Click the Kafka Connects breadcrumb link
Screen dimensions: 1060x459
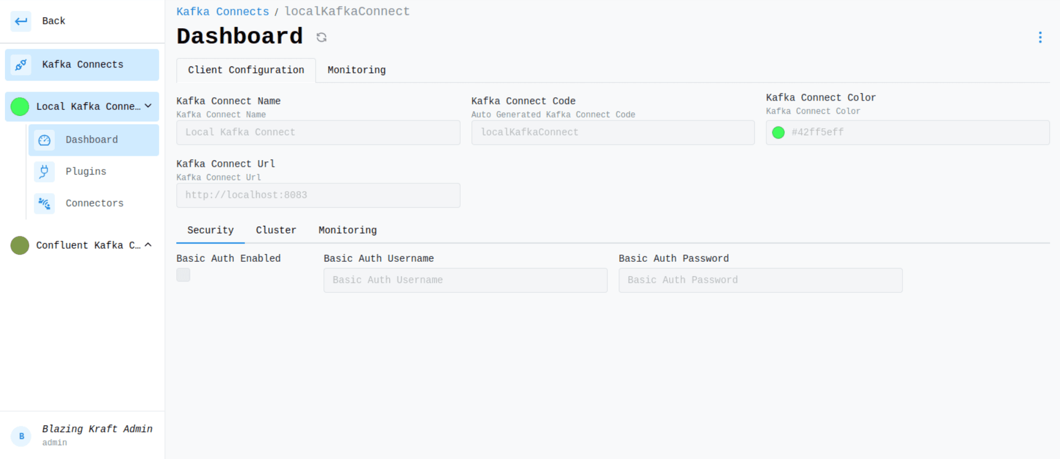(x=222, y=12)
